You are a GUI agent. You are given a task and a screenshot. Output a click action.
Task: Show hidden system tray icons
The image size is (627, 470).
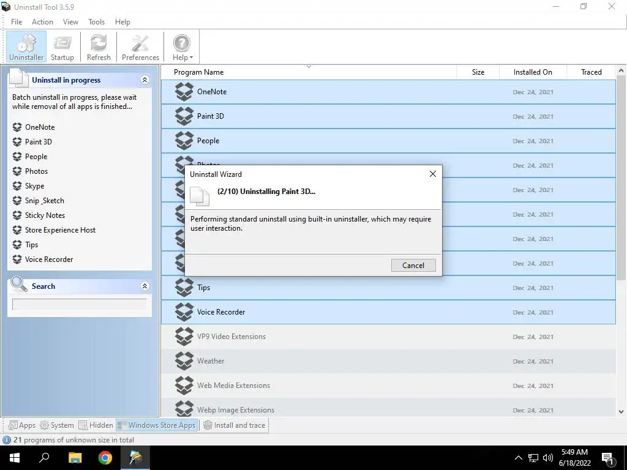pos(518,458)
